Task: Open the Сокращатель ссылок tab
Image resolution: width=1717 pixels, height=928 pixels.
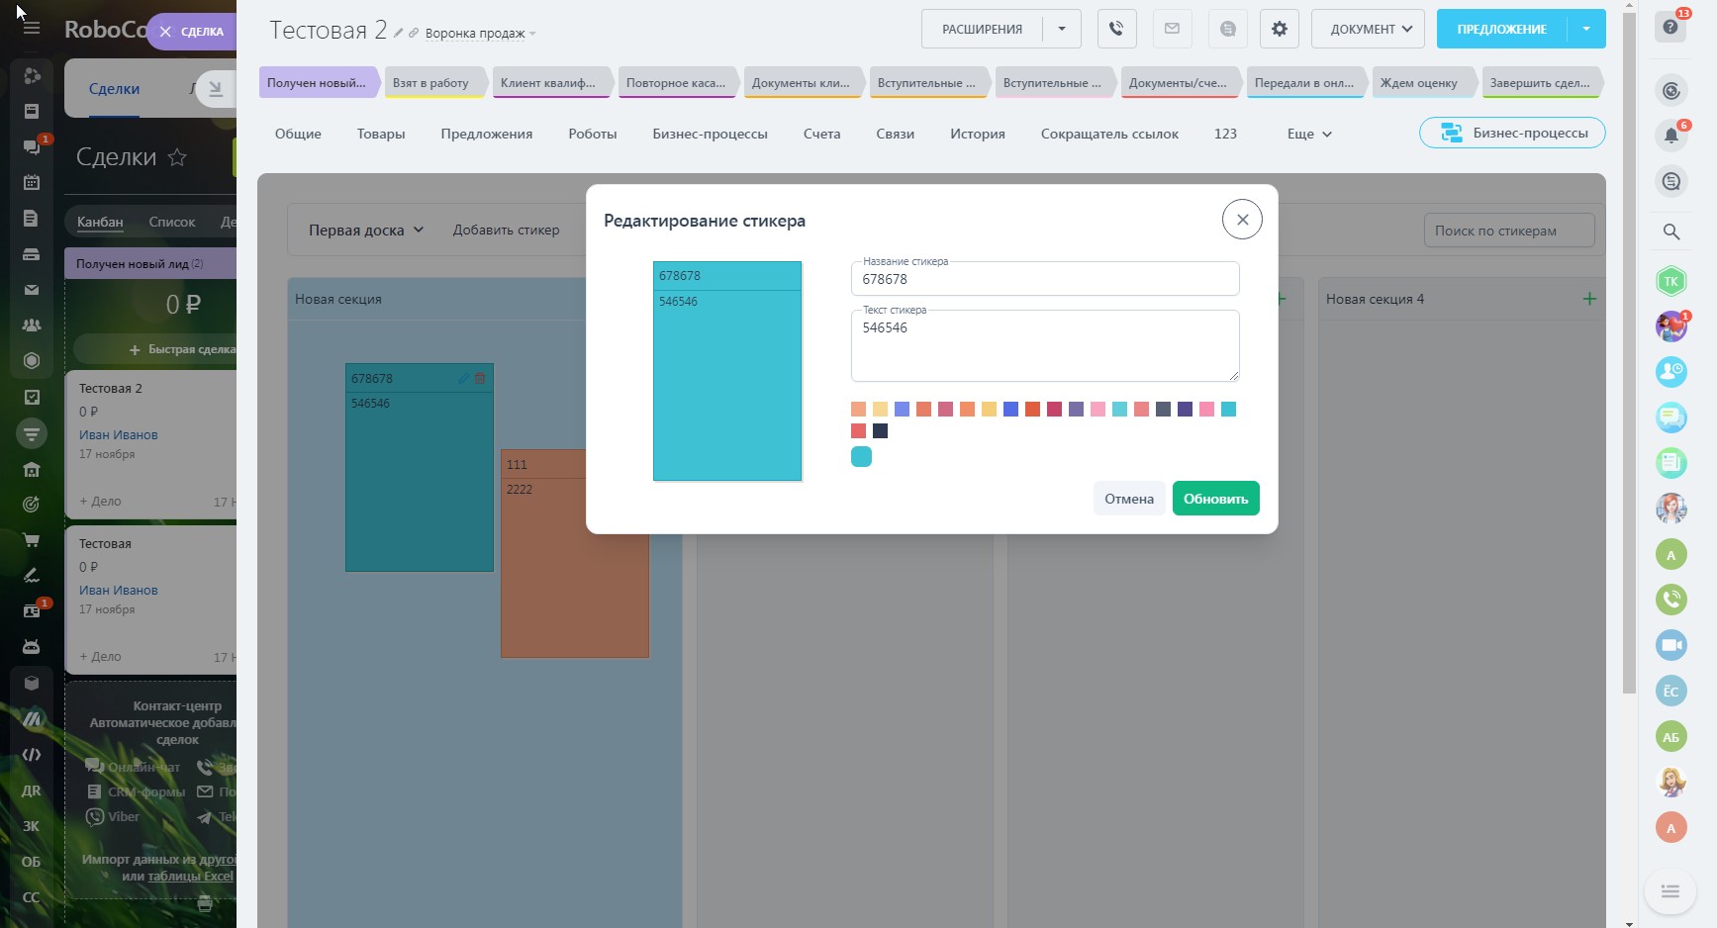Action: tap(1109, 134)
